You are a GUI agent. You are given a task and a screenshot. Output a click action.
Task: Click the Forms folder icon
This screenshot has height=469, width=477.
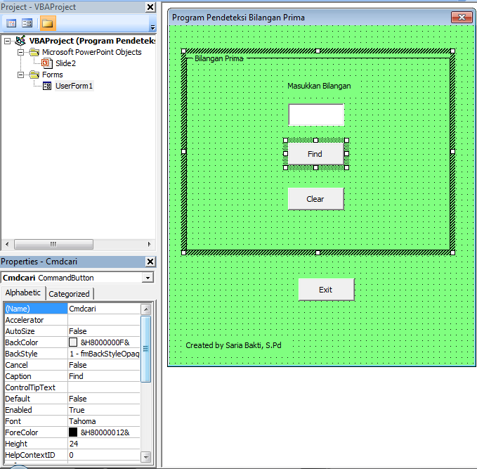pyautogui.click(x=34, y=75)
